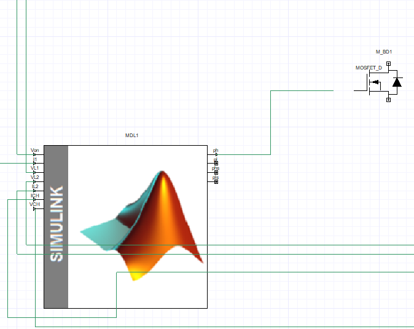Click the gray SIMULINK side banner
The height and width of the screenshot is (329, 414).
[x=56, y=227]
